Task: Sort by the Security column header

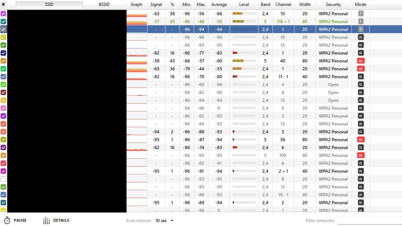Action: coord(334,4)
